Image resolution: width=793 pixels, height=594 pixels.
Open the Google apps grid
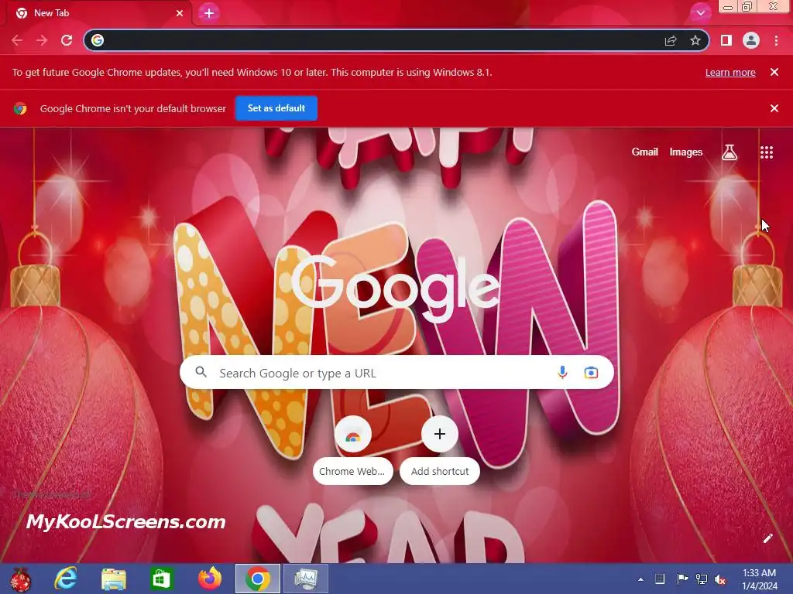pos(767,152)
